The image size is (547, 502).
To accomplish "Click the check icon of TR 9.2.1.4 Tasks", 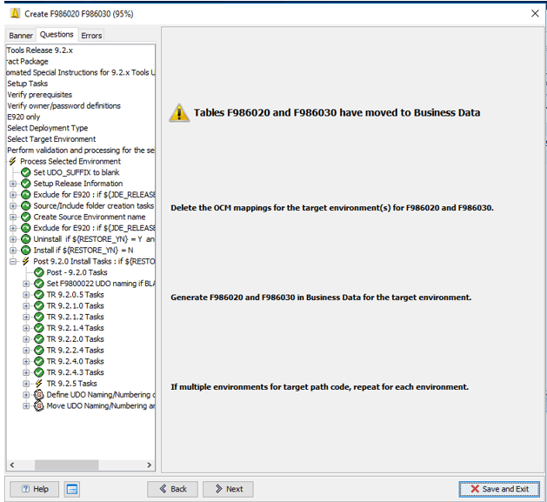I will pos(39,328).
